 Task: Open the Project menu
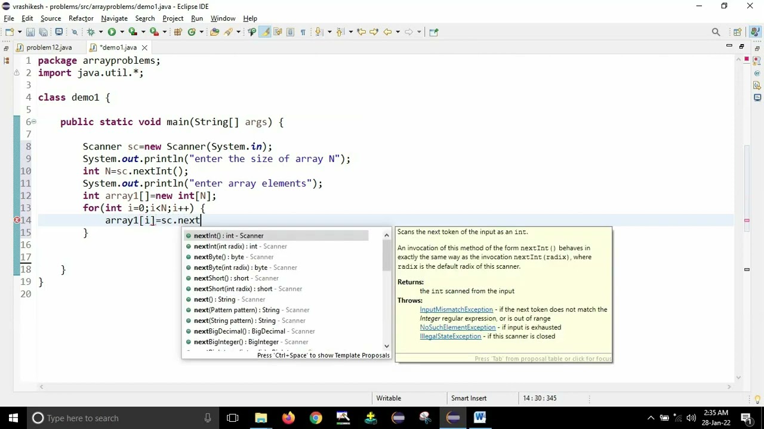click(x=172, y=18)
